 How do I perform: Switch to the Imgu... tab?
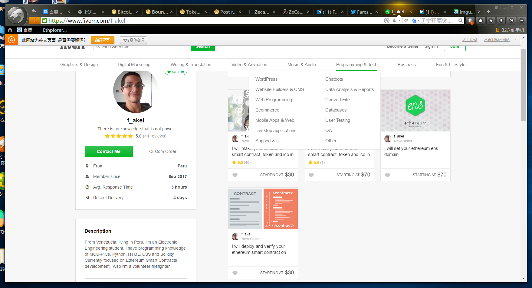coord(467,12)
